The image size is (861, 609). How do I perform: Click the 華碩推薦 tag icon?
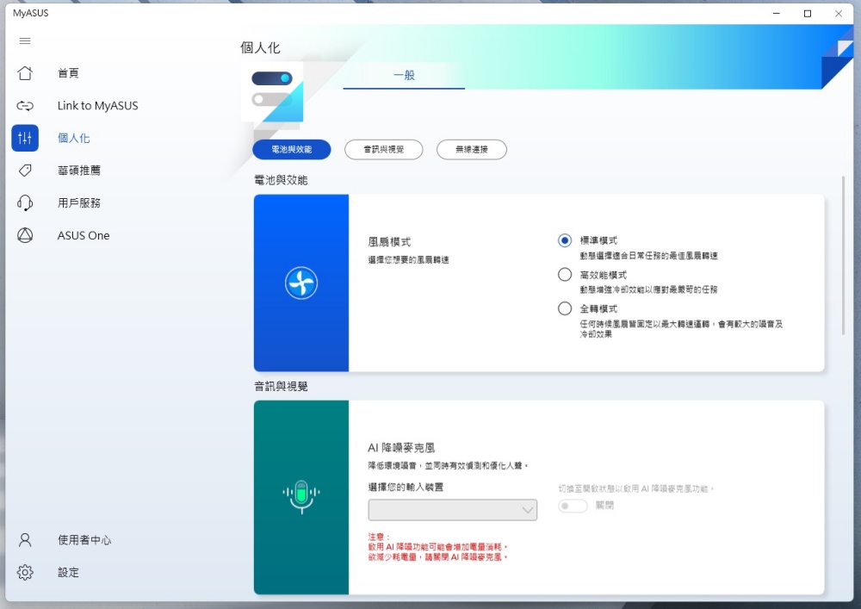(x=25, y=171)
